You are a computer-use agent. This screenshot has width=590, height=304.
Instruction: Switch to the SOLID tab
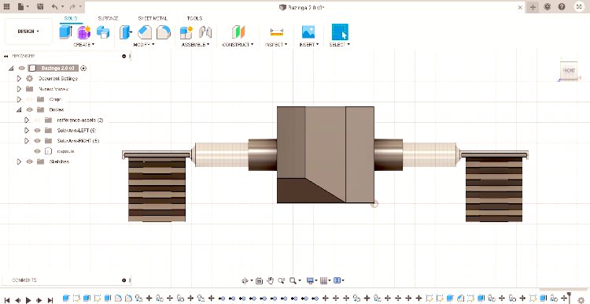pos(71,18)
